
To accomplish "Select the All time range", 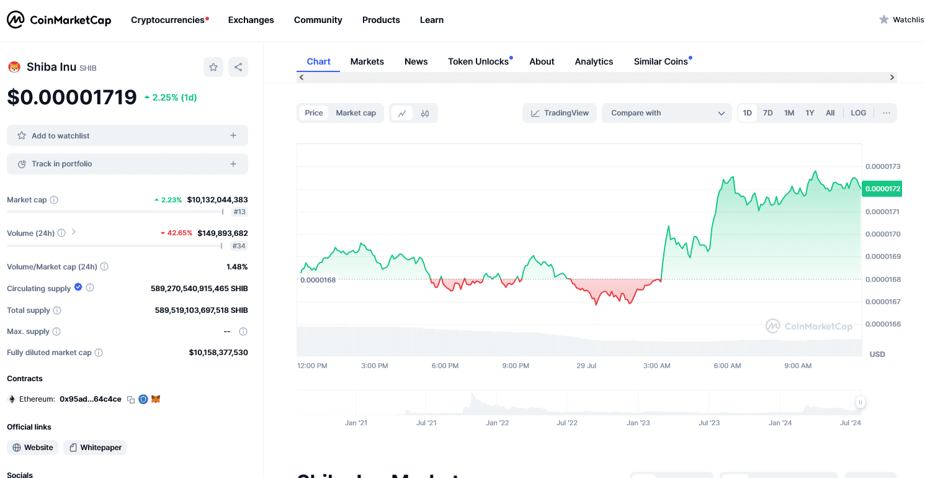I will (830, 113).
